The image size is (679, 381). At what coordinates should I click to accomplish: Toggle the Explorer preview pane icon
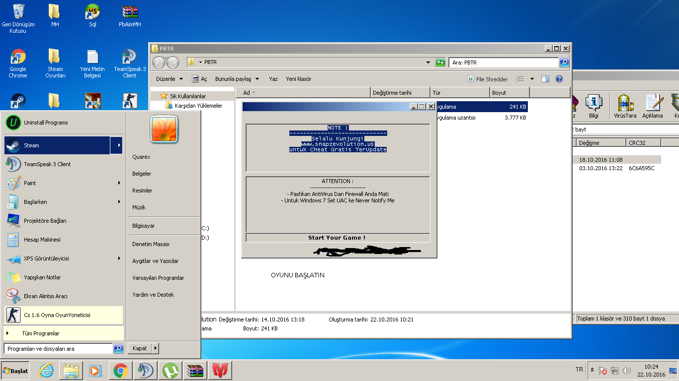[545, 79]
